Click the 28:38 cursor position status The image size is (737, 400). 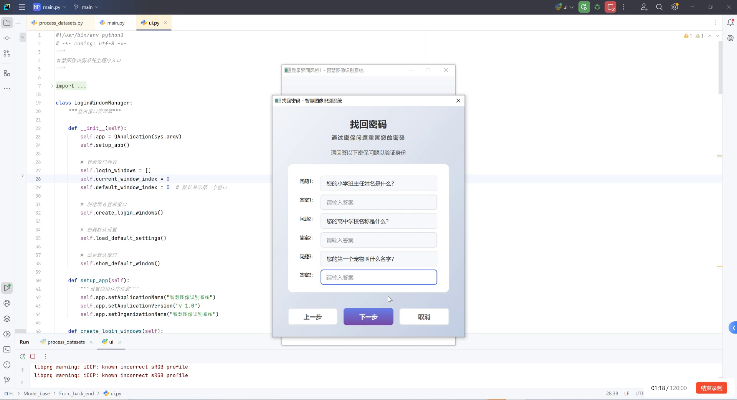click(x=612, y=393)
